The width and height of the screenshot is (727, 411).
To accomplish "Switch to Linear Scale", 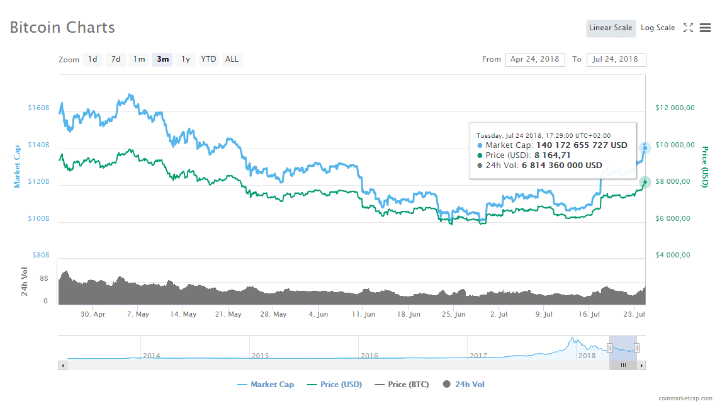I will (611, 28).
